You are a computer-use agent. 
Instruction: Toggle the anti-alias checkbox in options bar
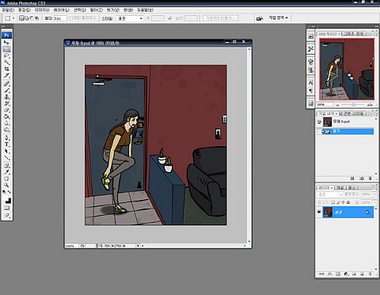(x=70, y=18)
